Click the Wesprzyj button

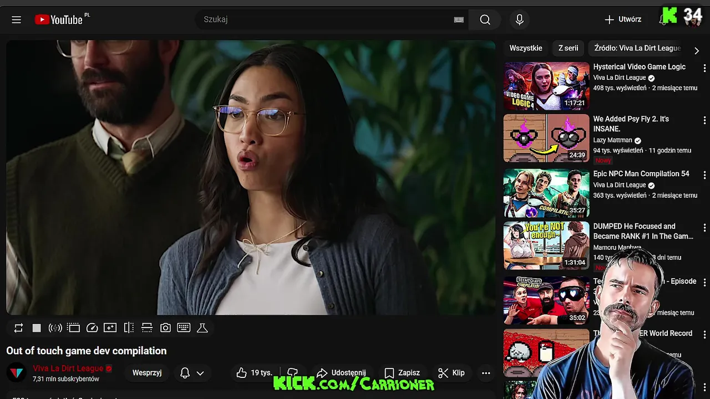pyautogui.click(x=147, y=373)
